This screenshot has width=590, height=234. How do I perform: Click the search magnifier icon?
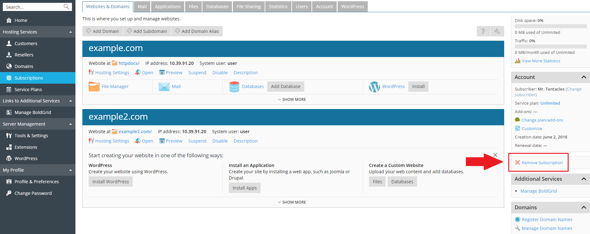pyautogui.click(x=66, y=7)
